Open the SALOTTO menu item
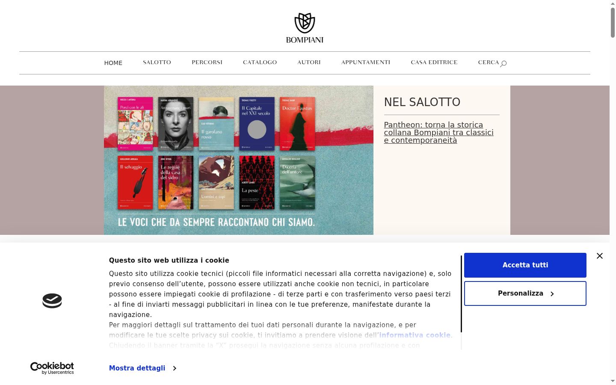Screen dimensions: 616x385 (157, 62)
